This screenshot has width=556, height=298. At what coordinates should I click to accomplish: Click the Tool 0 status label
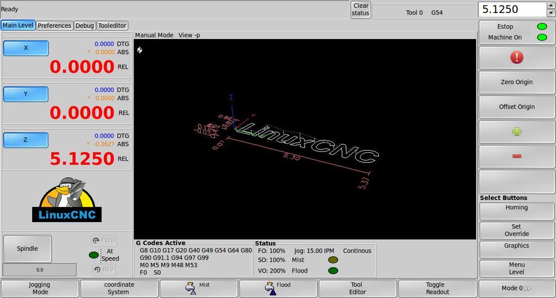pyautogui.click(x=414, y=13)
